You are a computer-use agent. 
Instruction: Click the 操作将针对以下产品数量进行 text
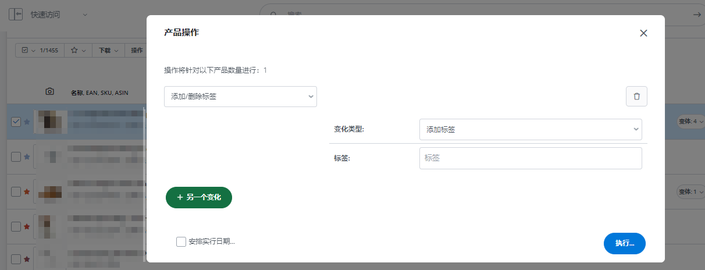click(215, 70)
